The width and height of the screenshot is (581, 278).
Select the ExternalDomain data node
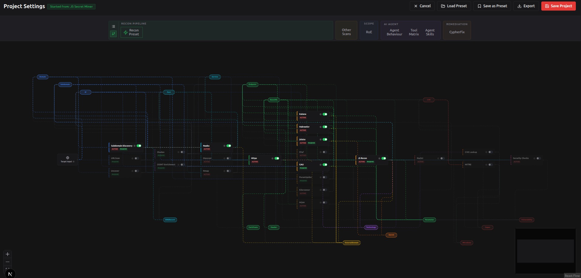coord(352,243)
